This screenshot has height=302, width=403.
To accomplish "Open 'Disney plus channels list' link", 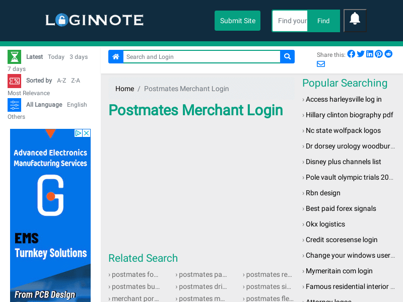I will (343, 162).
